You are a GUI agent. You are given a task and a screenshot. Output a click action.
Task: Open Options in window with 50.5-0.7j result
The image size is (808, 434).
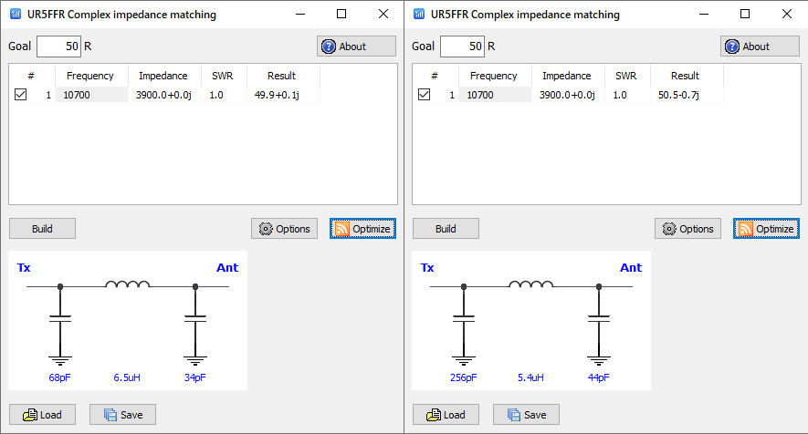687,229
